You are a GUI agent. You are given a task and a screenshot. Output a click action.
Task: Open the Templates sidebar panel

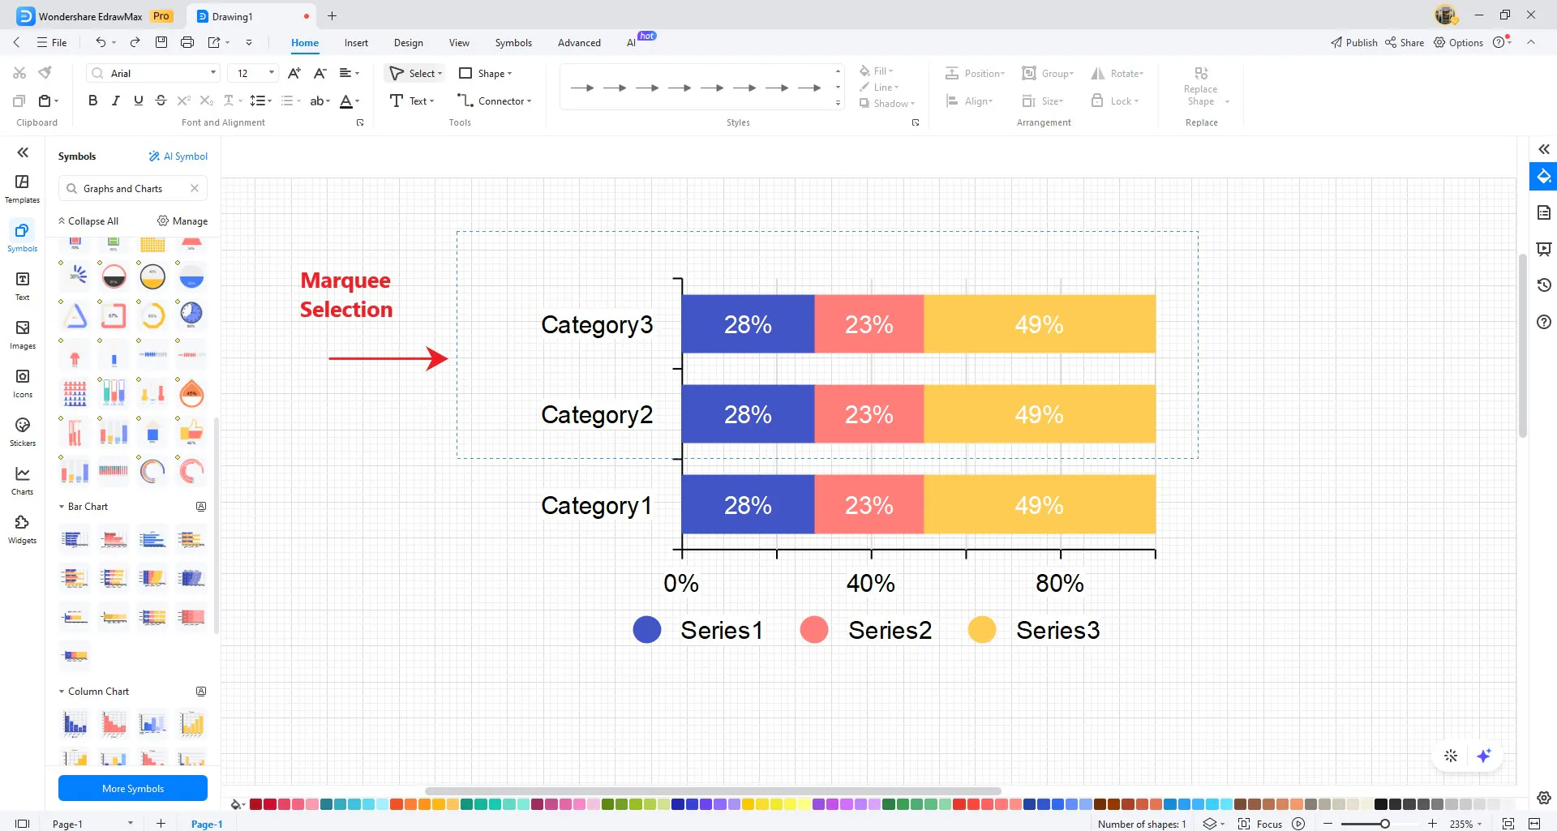pos(22,188)
